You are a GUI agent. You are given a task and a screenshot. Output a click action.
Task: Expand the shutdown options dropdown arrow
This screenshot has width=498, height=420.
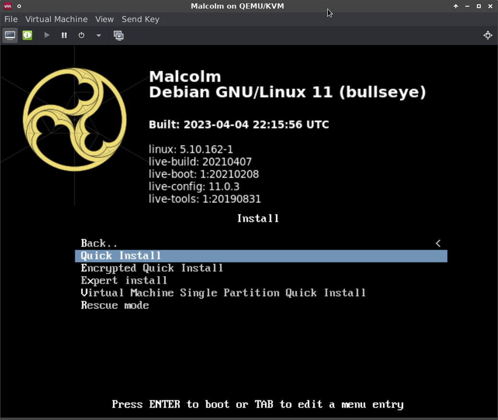click(x=98, y=35)
